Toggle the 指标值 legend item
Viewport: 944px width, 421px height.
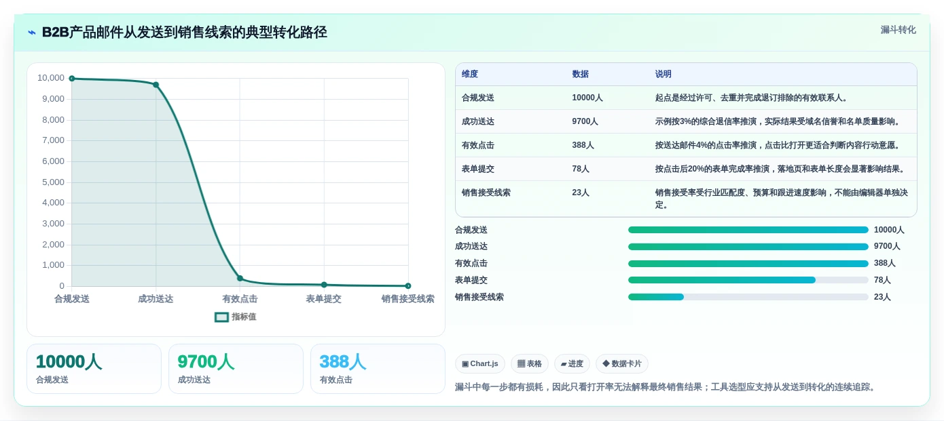point(235,317)
